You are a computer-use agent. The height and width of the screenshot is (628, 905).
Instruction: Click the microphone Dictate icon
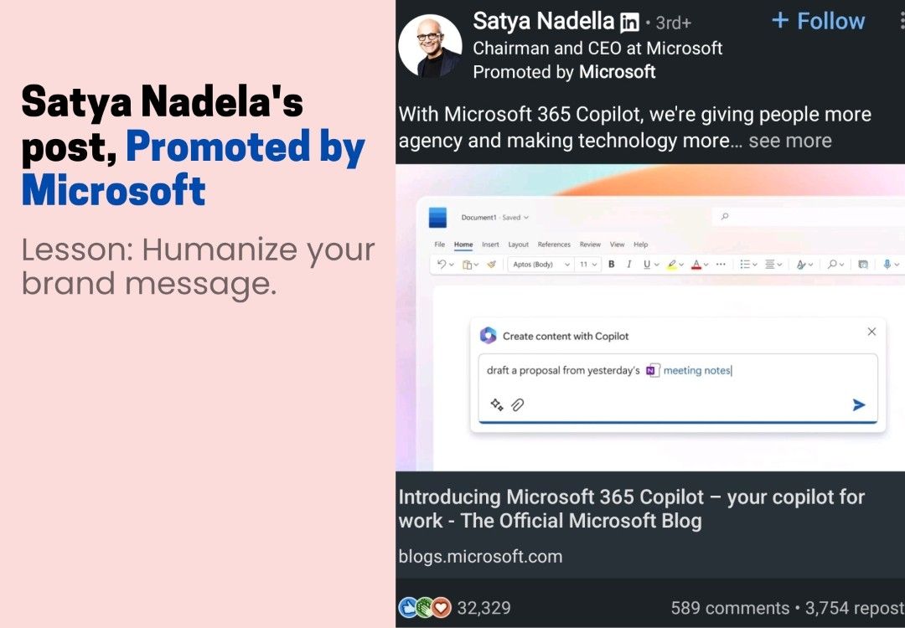click(x=887, y=265)
